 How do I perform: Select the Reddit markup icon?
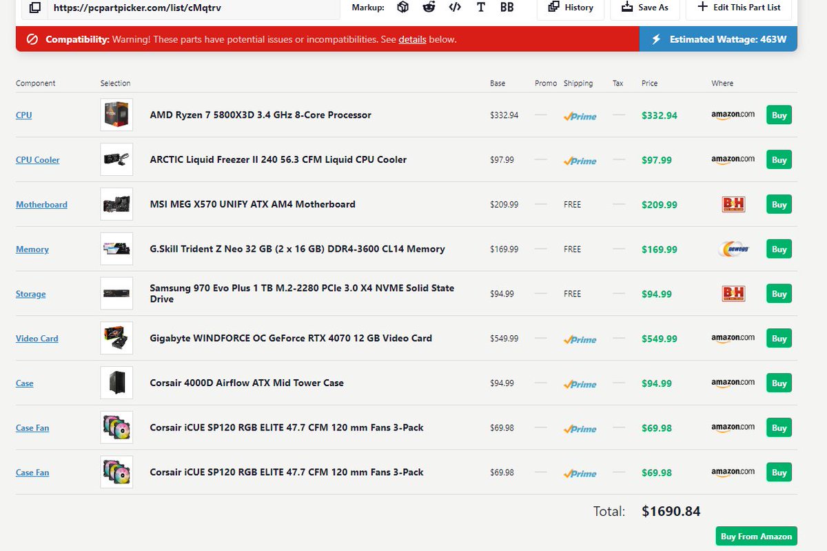[429, 7]
